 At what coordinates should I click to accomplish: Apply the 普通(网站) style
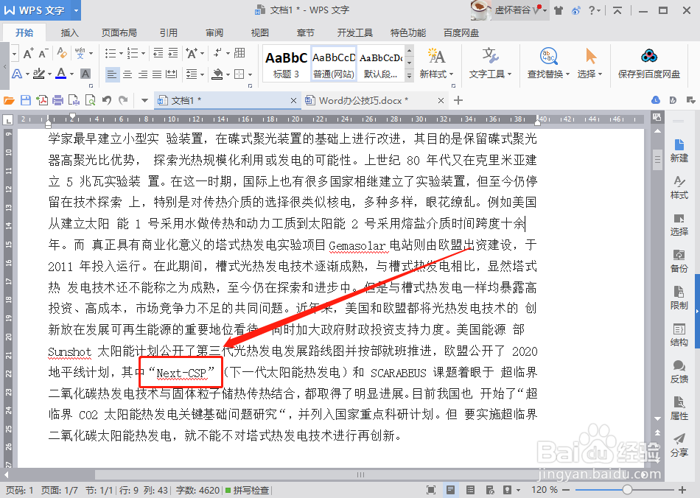(334, 63)
